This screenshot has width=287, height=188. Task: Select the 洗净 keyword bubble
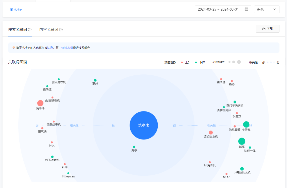(x=134, y=147)
